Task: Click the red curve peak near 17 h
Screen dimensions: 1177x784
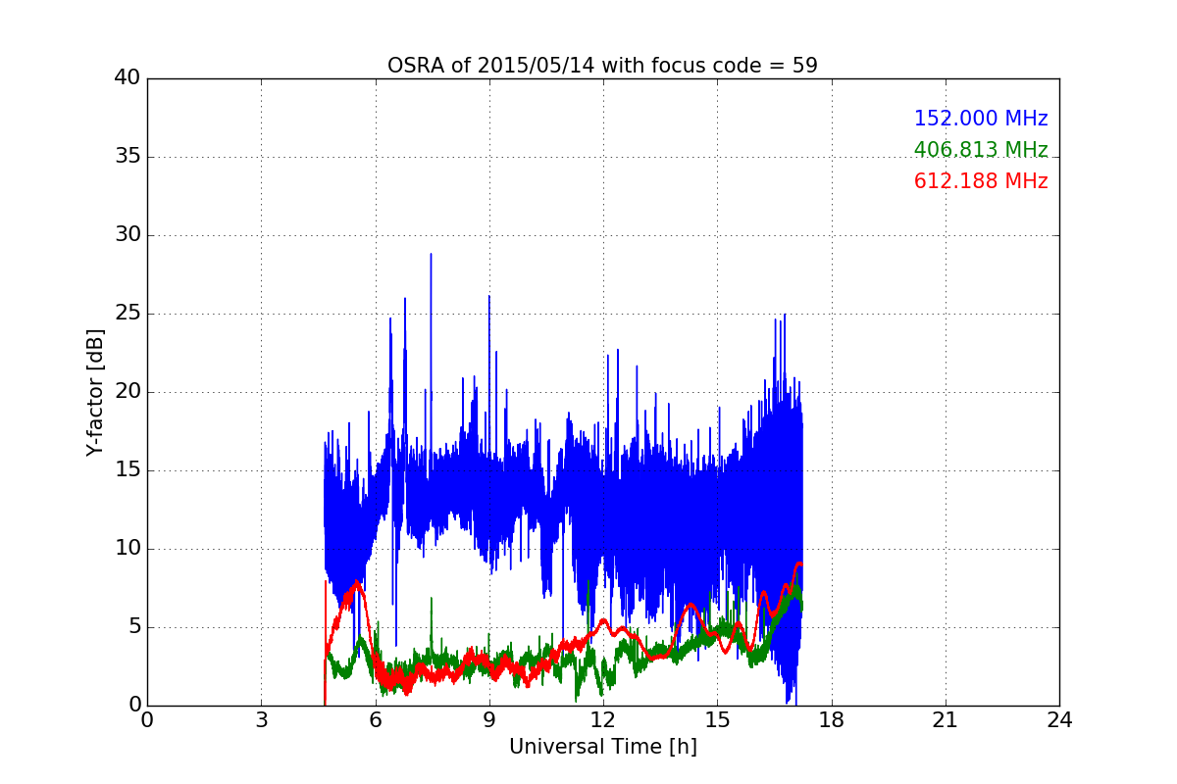Action: click(798, 564)
